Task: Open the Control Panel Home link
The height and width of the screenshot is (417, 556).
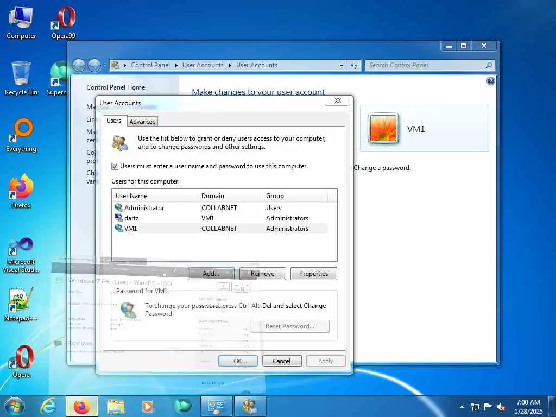Action: (116, 87)
